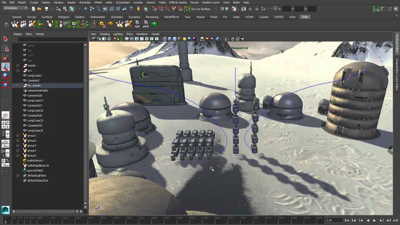Pick the Move tool cone icon
Image resolution: width=400 pixels, height=225 pixels.
[x=5, y=67]
